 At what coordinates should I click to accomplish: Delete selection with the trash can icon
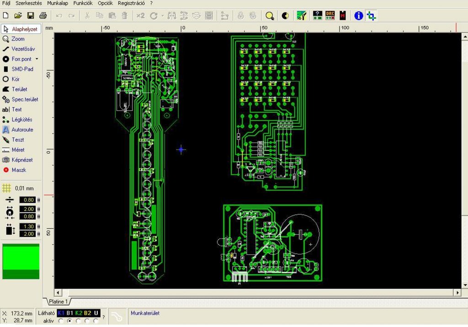(125, 16)
